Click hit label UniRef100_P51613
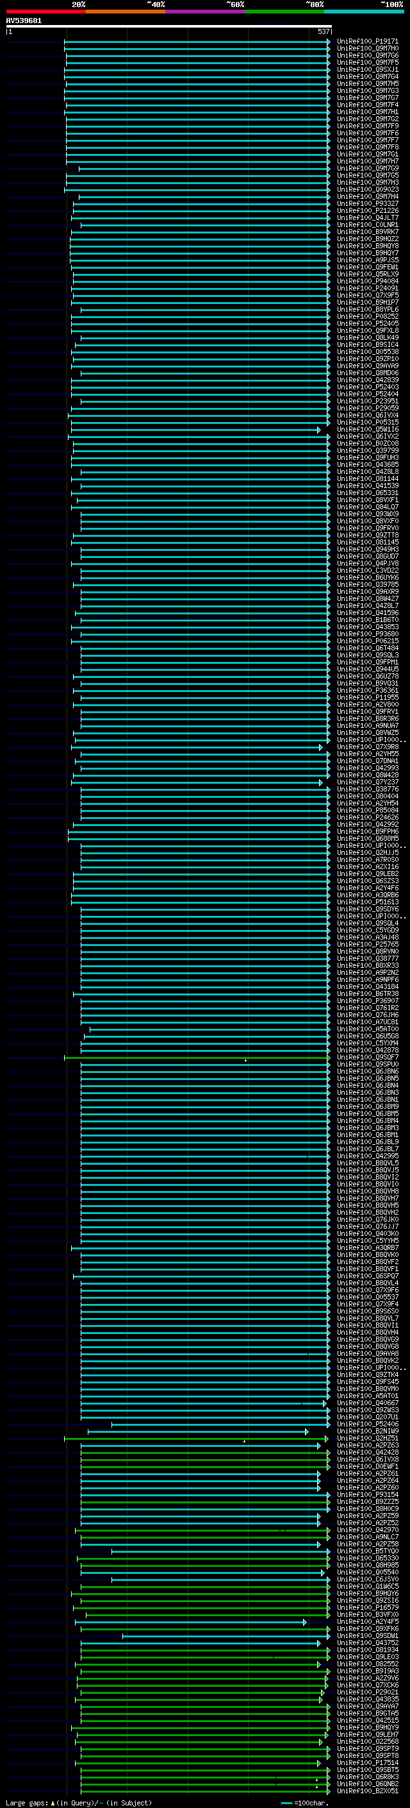The width and height of the screenshot is (410, 1808). click(368, 902)
